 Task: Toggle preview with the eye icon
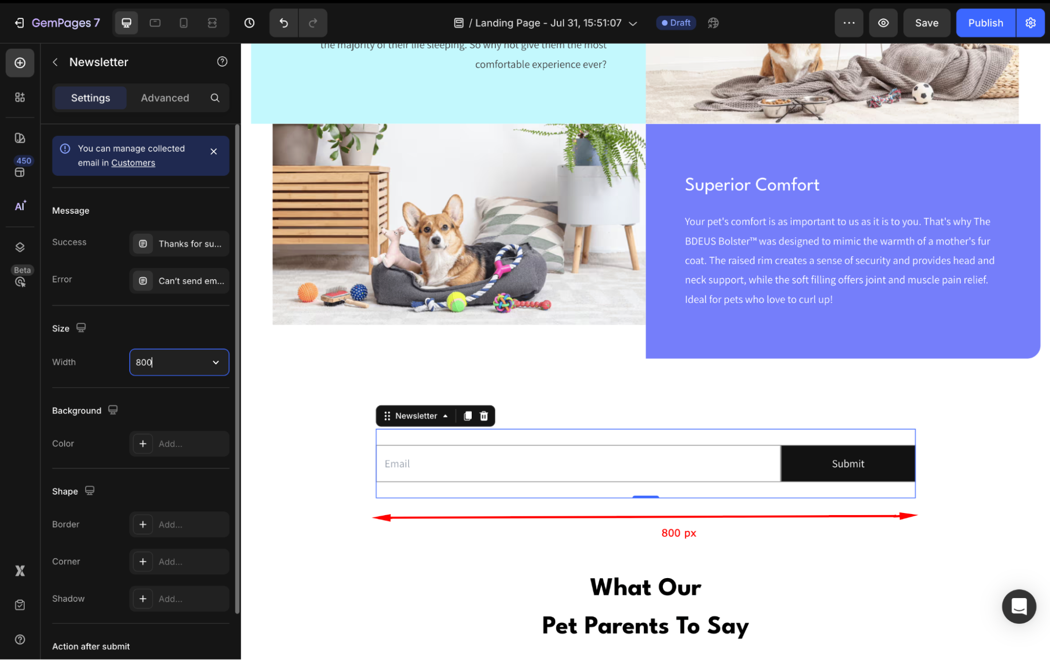pyautogui.click(x=883, y=23)
